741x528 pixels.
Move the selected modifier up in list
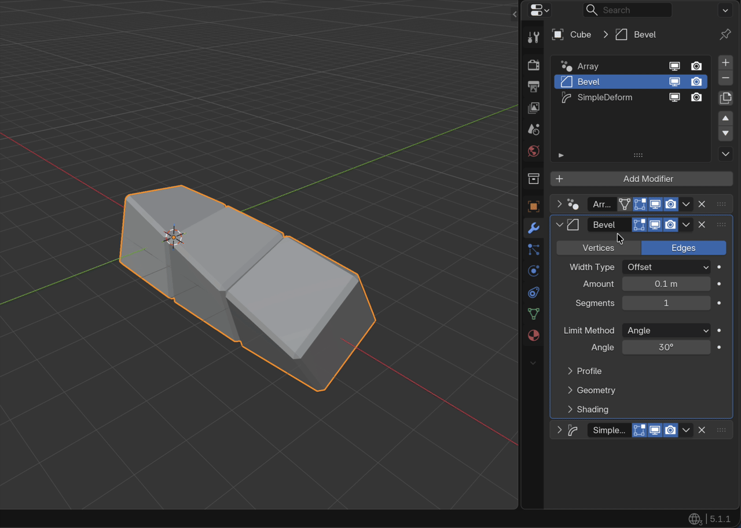pos(725,118)
